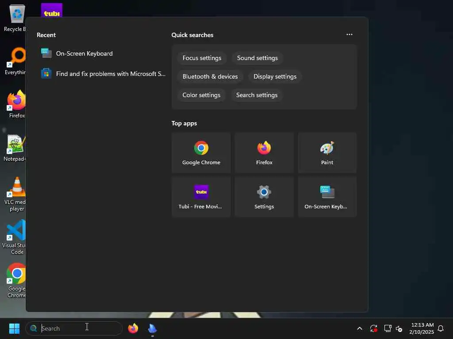Select the Notepad++ desktop shortcut
453x339 pixels.
click(x=15, y=147)
